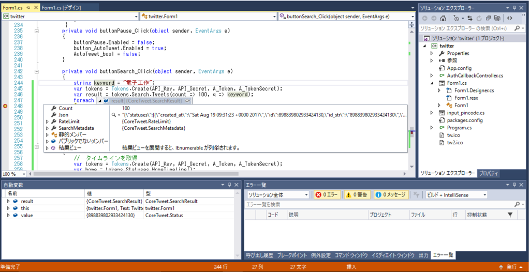The image size is (530, 272).
Task: Expand Program.cs node
Action: coord(432,128)
